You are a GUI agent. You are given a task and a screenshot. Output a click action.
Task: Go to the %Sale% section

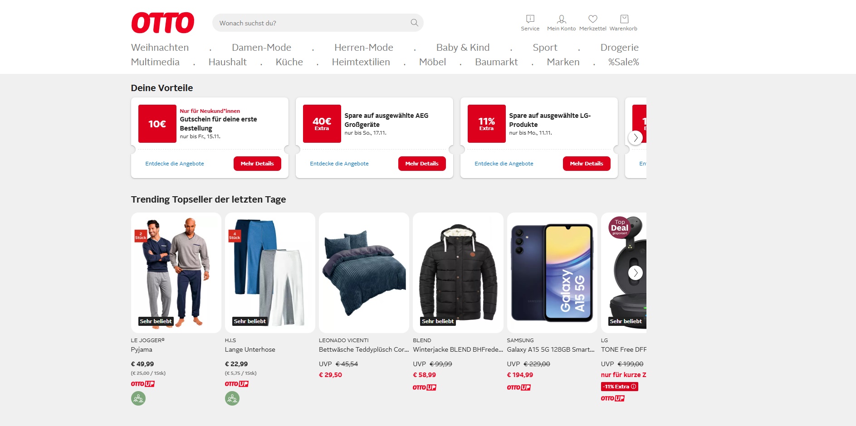tap(623, 62)
